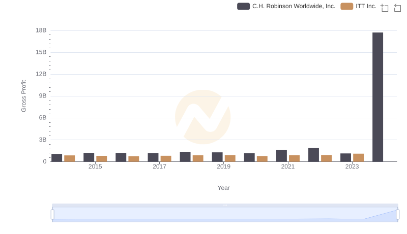Click the 2015 ITT Inc. orange bar
The width and height of the screenshot is (407, 234).
[101, 159]
